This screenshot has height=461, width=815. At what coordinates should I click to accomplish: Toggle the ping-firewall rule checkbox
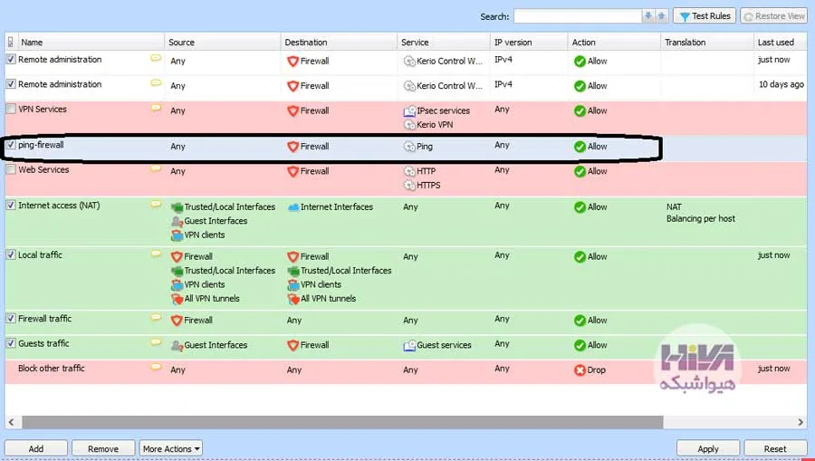click(11, 145)
